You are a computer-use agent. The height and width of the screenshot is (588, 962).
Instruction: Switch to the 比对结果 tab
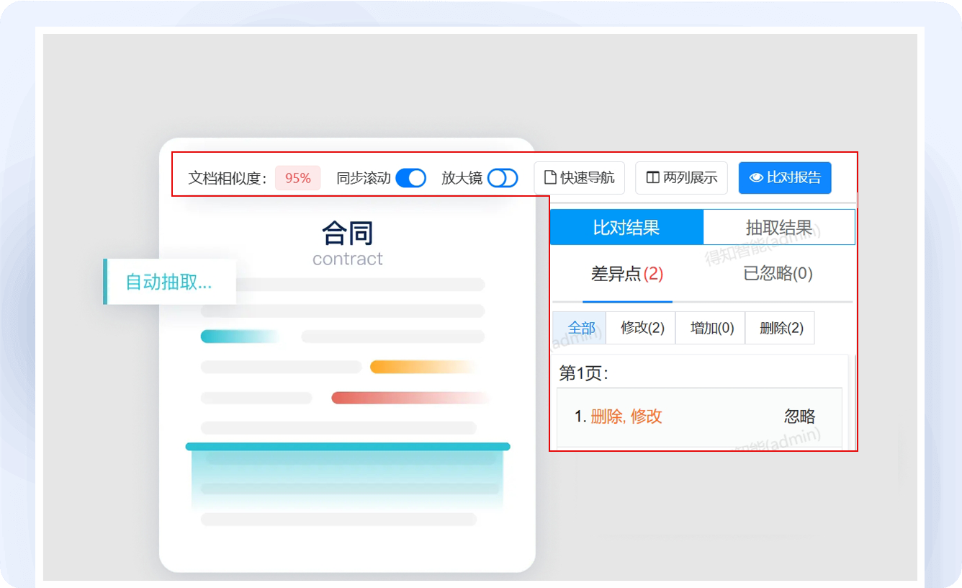[x=626, y=228]
